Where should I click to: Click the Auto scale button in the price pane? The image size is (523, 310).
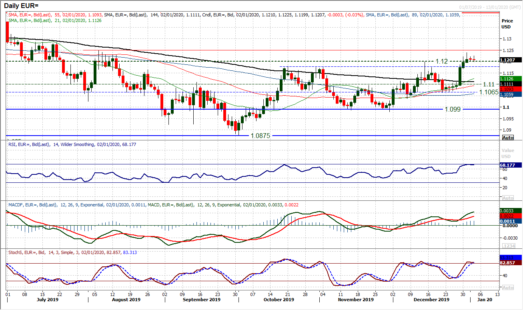(507, 137)
